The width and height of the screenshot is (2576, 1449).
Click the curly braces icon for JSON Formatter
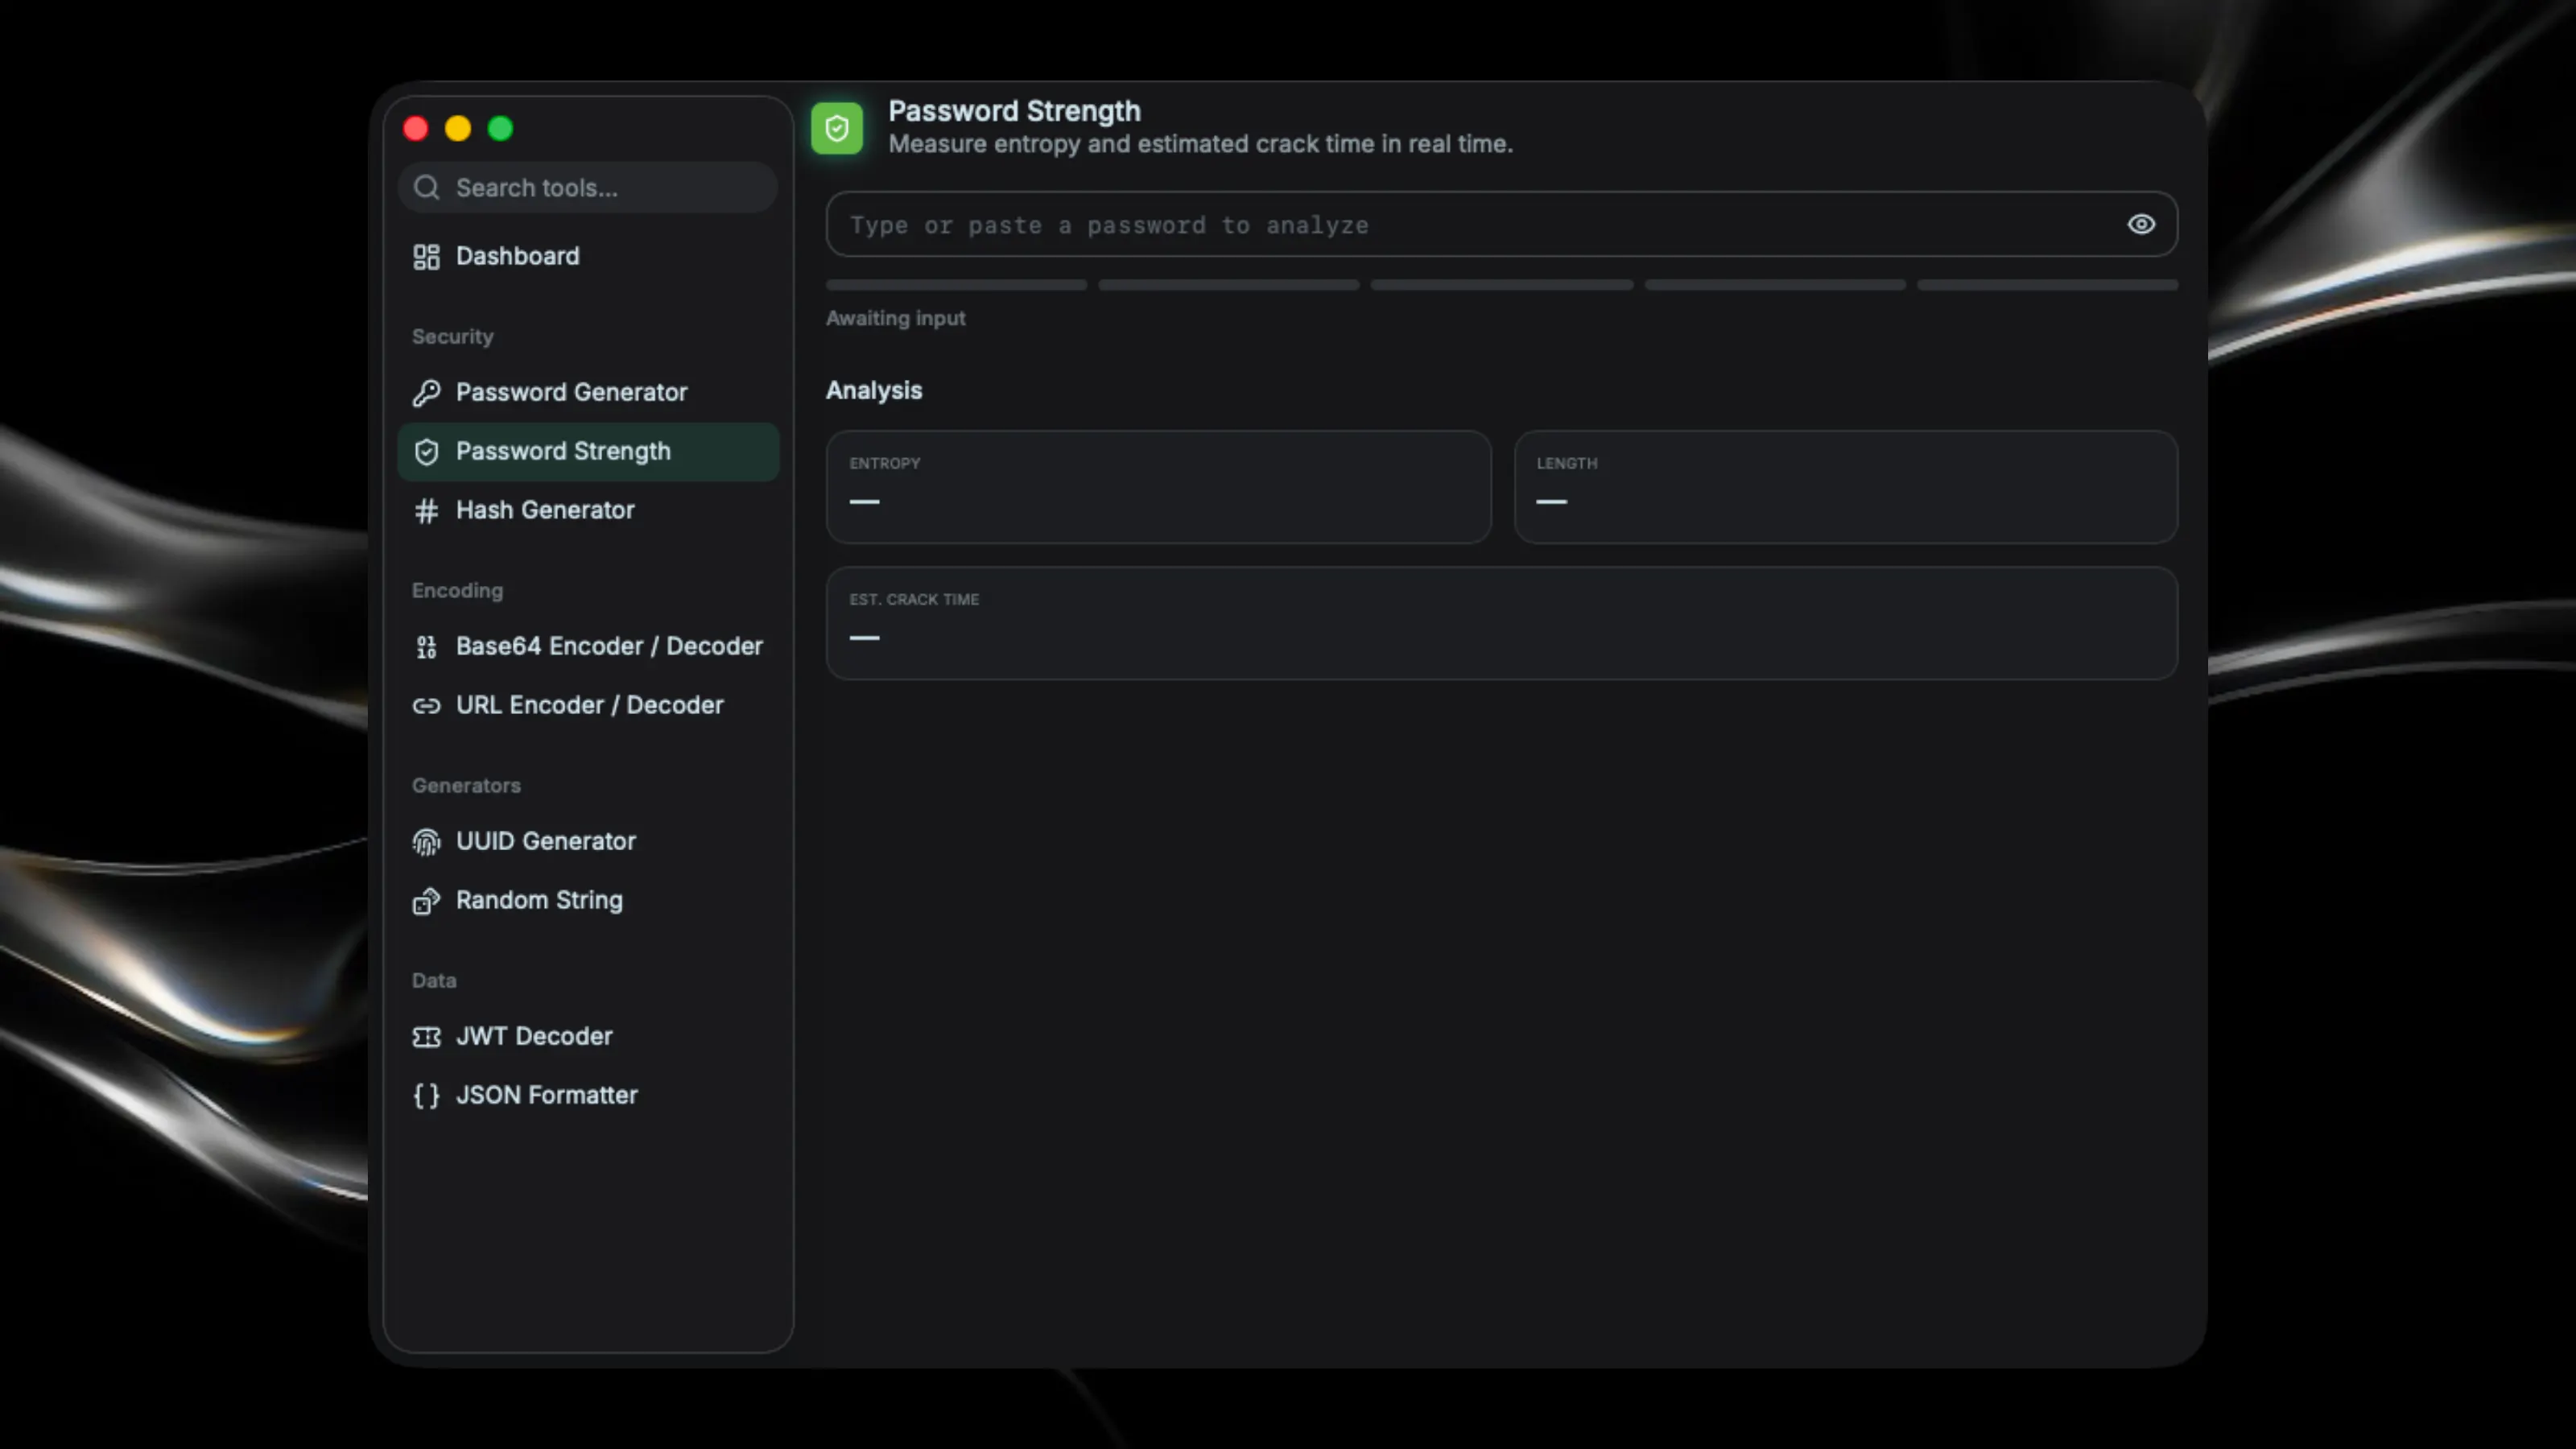tap(426, 1096)
